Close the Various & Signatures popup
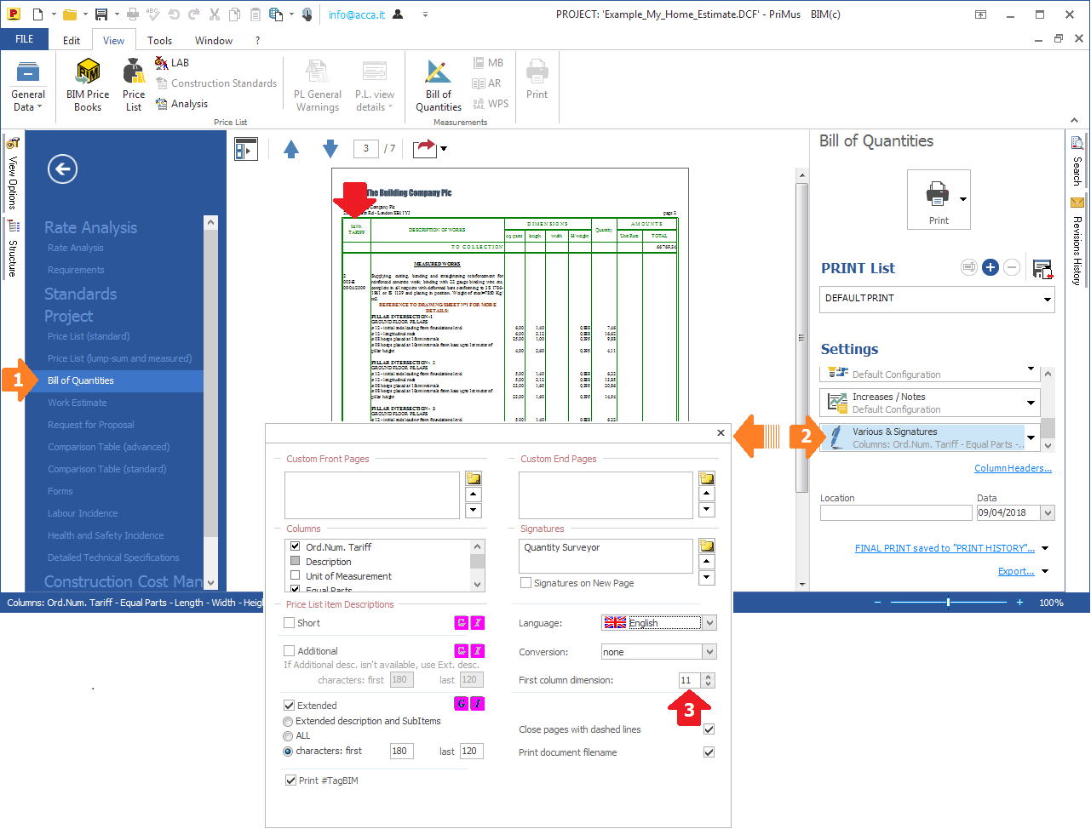1091x829 pixels. pyautogui.click(x=721, y=432)
